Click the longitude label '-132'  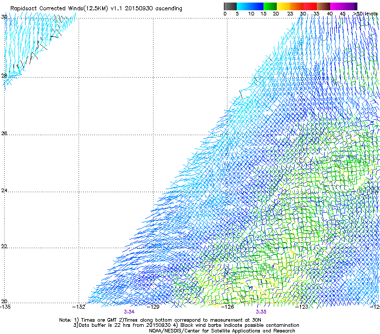79,307
